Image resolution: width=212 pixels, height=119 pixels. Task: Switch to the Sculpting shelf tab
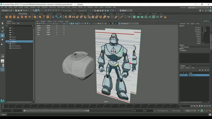[x=33, y=14]
